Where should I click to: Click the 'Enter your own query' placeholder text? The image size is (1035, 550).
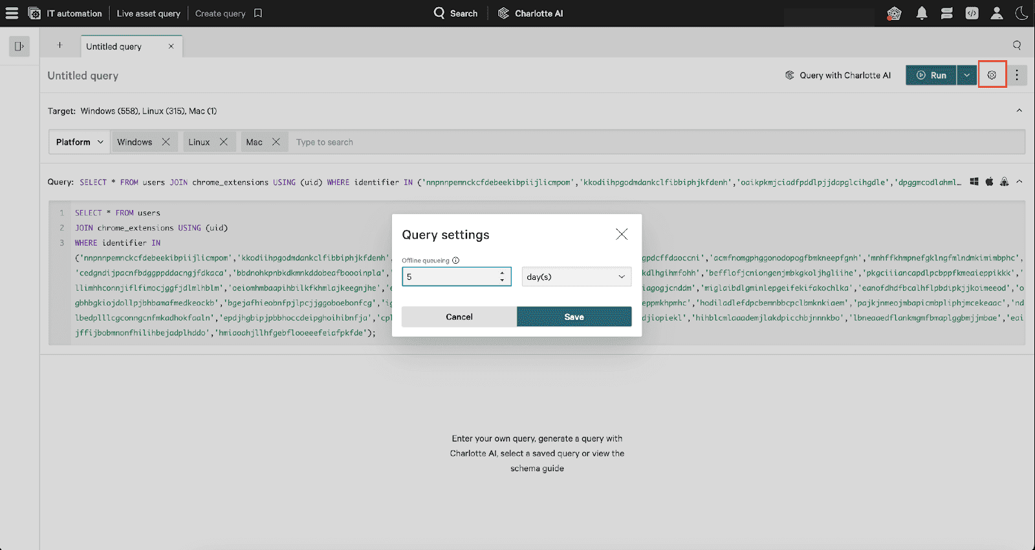[537, 453]
